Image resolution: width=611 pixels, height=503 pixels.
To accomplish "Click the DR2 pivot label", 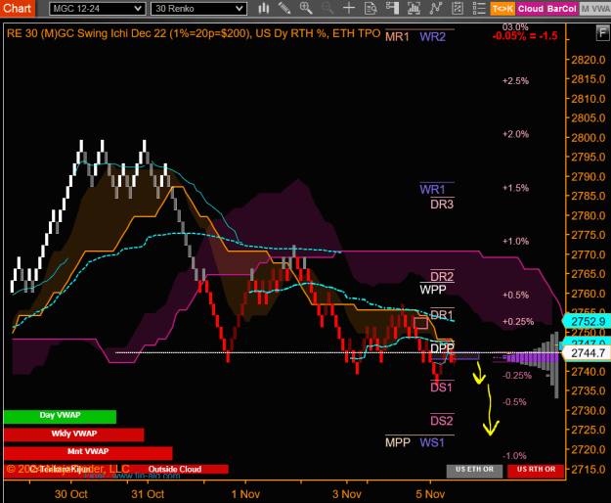I will tap(442, 277).
